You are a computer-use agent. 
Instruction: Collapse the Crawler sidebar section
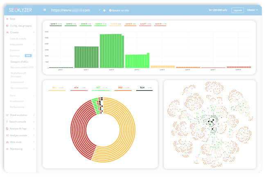click(x=34, y=32)
